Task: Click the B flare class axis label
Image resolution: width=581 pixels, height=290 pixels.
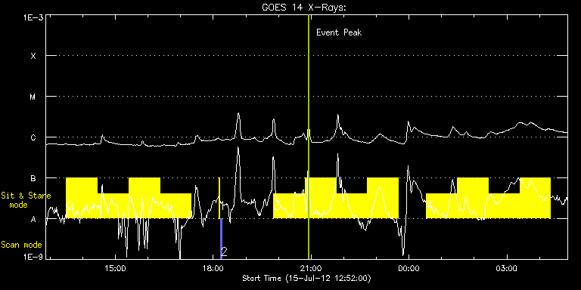Action: click(x=33, y=178)
